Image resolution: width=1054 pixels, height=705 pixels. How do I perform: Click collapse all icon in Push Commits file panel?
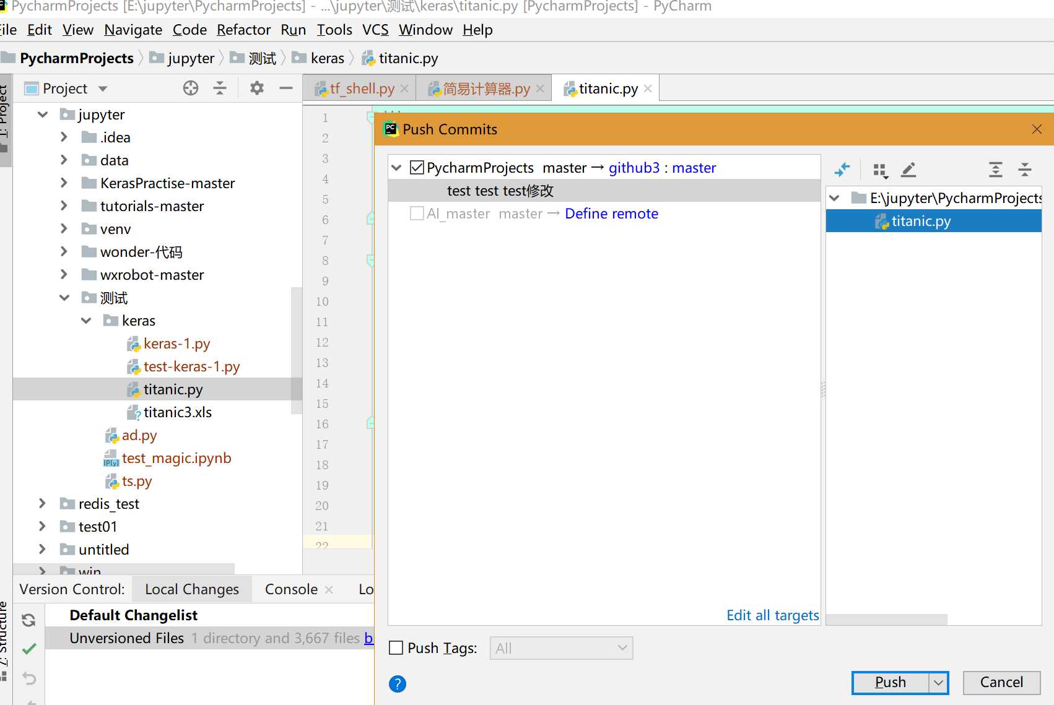coord(1025,170)
